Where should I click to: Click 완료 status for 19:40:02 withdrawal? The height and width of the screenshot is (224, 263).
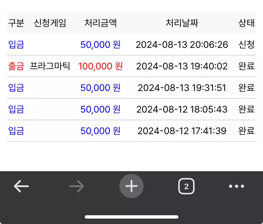coord(247,66)
